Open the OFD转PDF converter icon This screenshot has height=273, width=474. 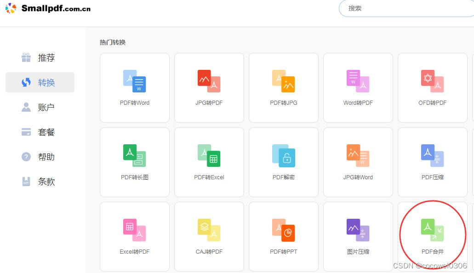[432, 81]
